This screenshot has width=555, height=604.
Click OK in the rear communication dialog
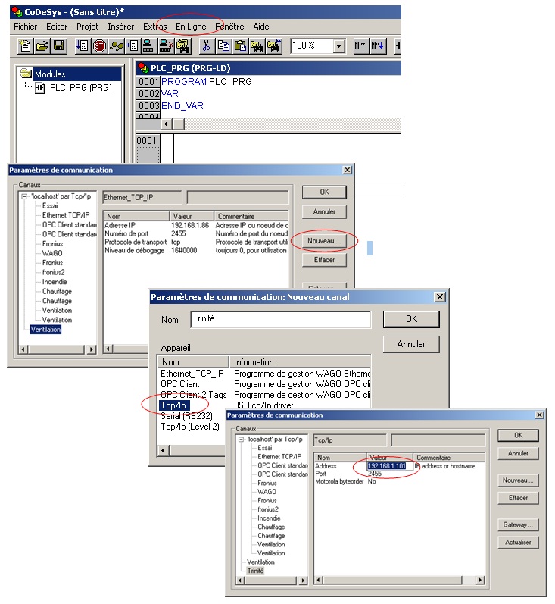coord(324,192)
